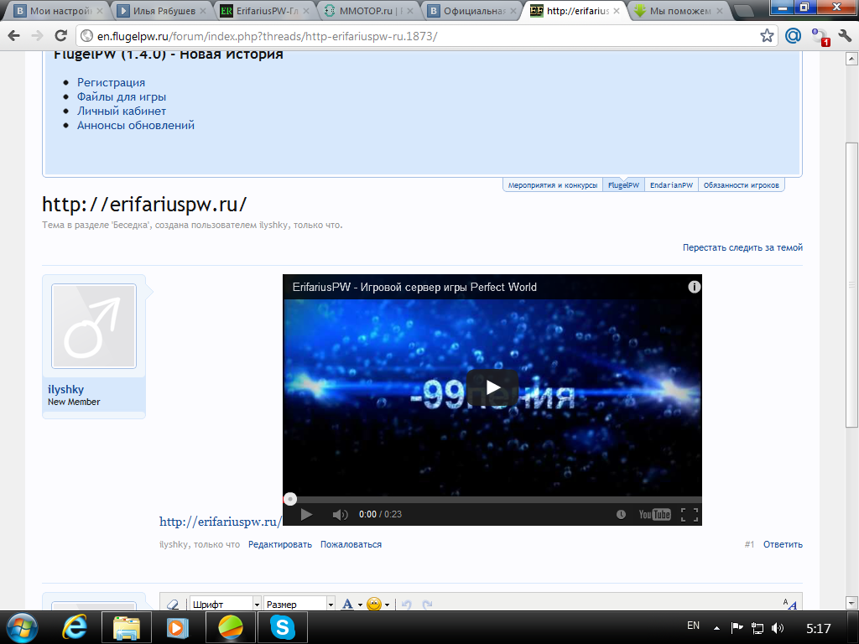Mute the video with the speaker icon
This screenshot has width=859, height=644.
click(340, 514)
